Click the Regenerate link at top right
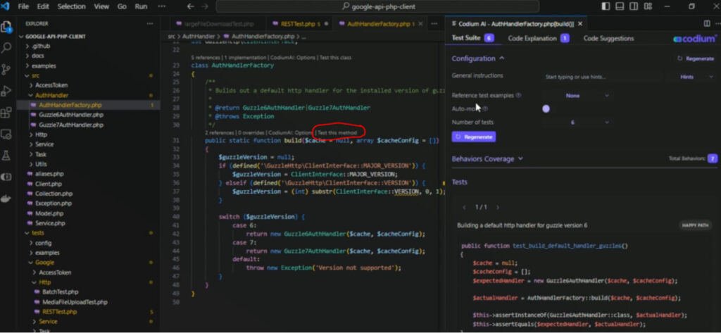This screenshot has height=333, width=721. (x=696, y=59)
